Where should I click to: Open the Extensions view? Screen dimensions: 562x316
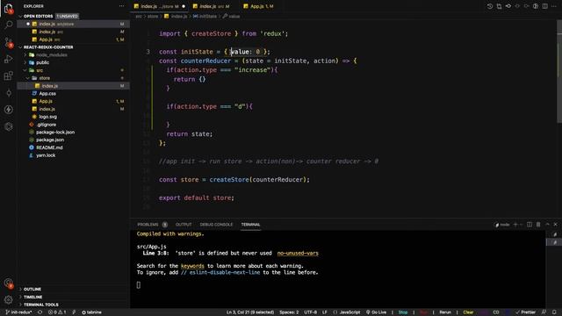[x=9, y=75]
